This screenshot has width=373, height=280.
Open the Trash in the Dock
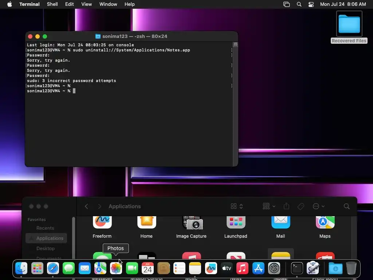point(351,268)
